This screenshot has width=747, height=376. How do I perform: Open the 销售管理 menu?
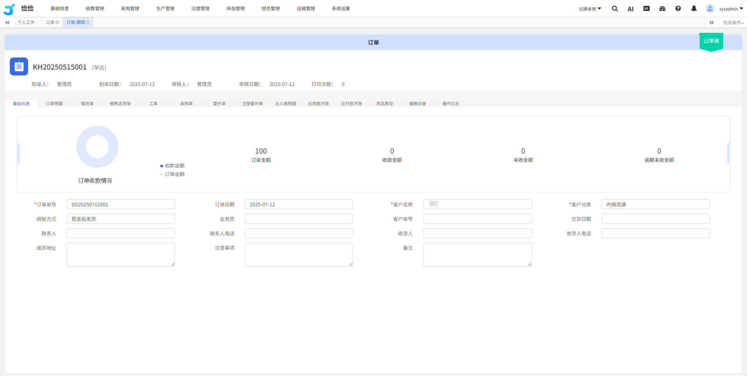pyautogui.click(x=95, y=9)
